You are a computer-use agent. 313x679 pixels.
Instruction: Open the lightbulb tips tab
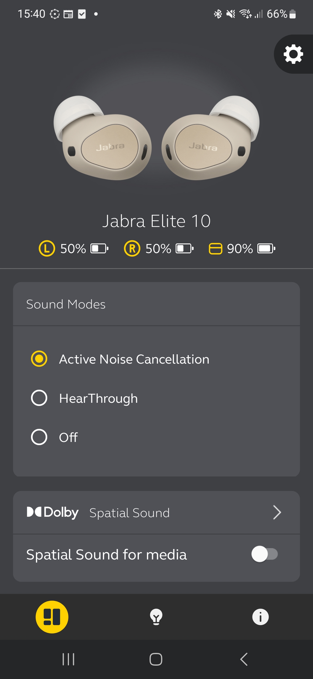pyautogui.click(x=156, y=617)
